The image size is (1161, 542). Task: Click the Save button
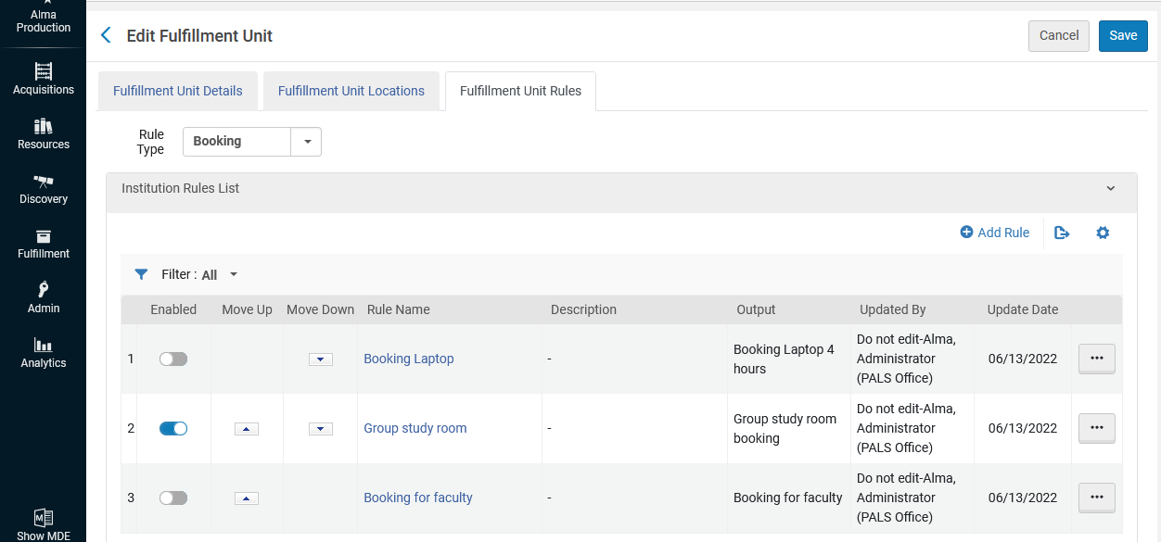(x=1123, y=35)
